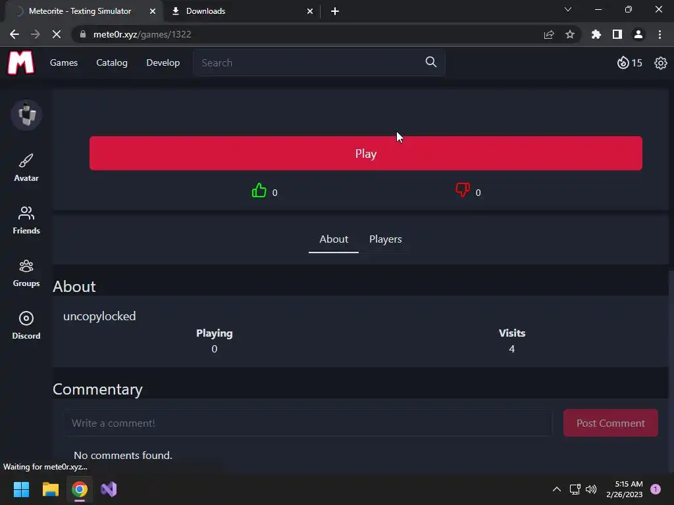Open the currency balance flame icon
Screen dimensions: 674x505
pos(623,62)
